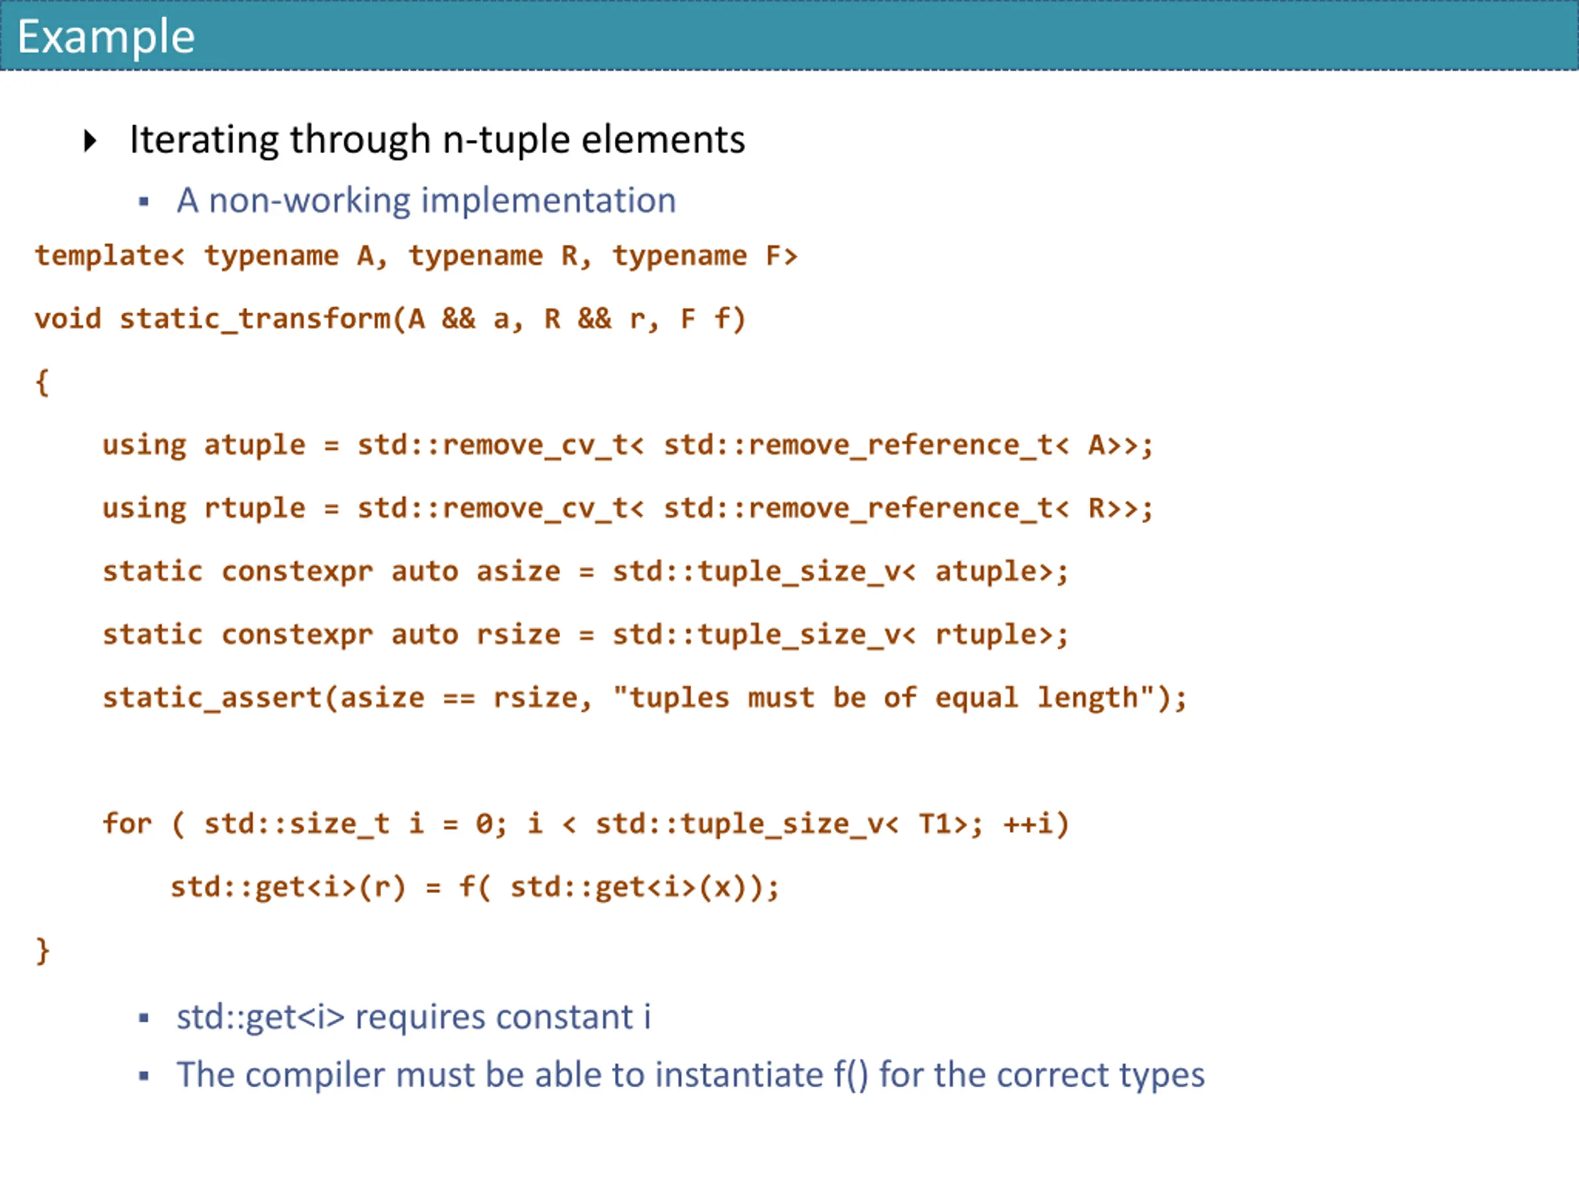
Task: Click the static constexpr auto asize line
Action: (x=585, y=572)
